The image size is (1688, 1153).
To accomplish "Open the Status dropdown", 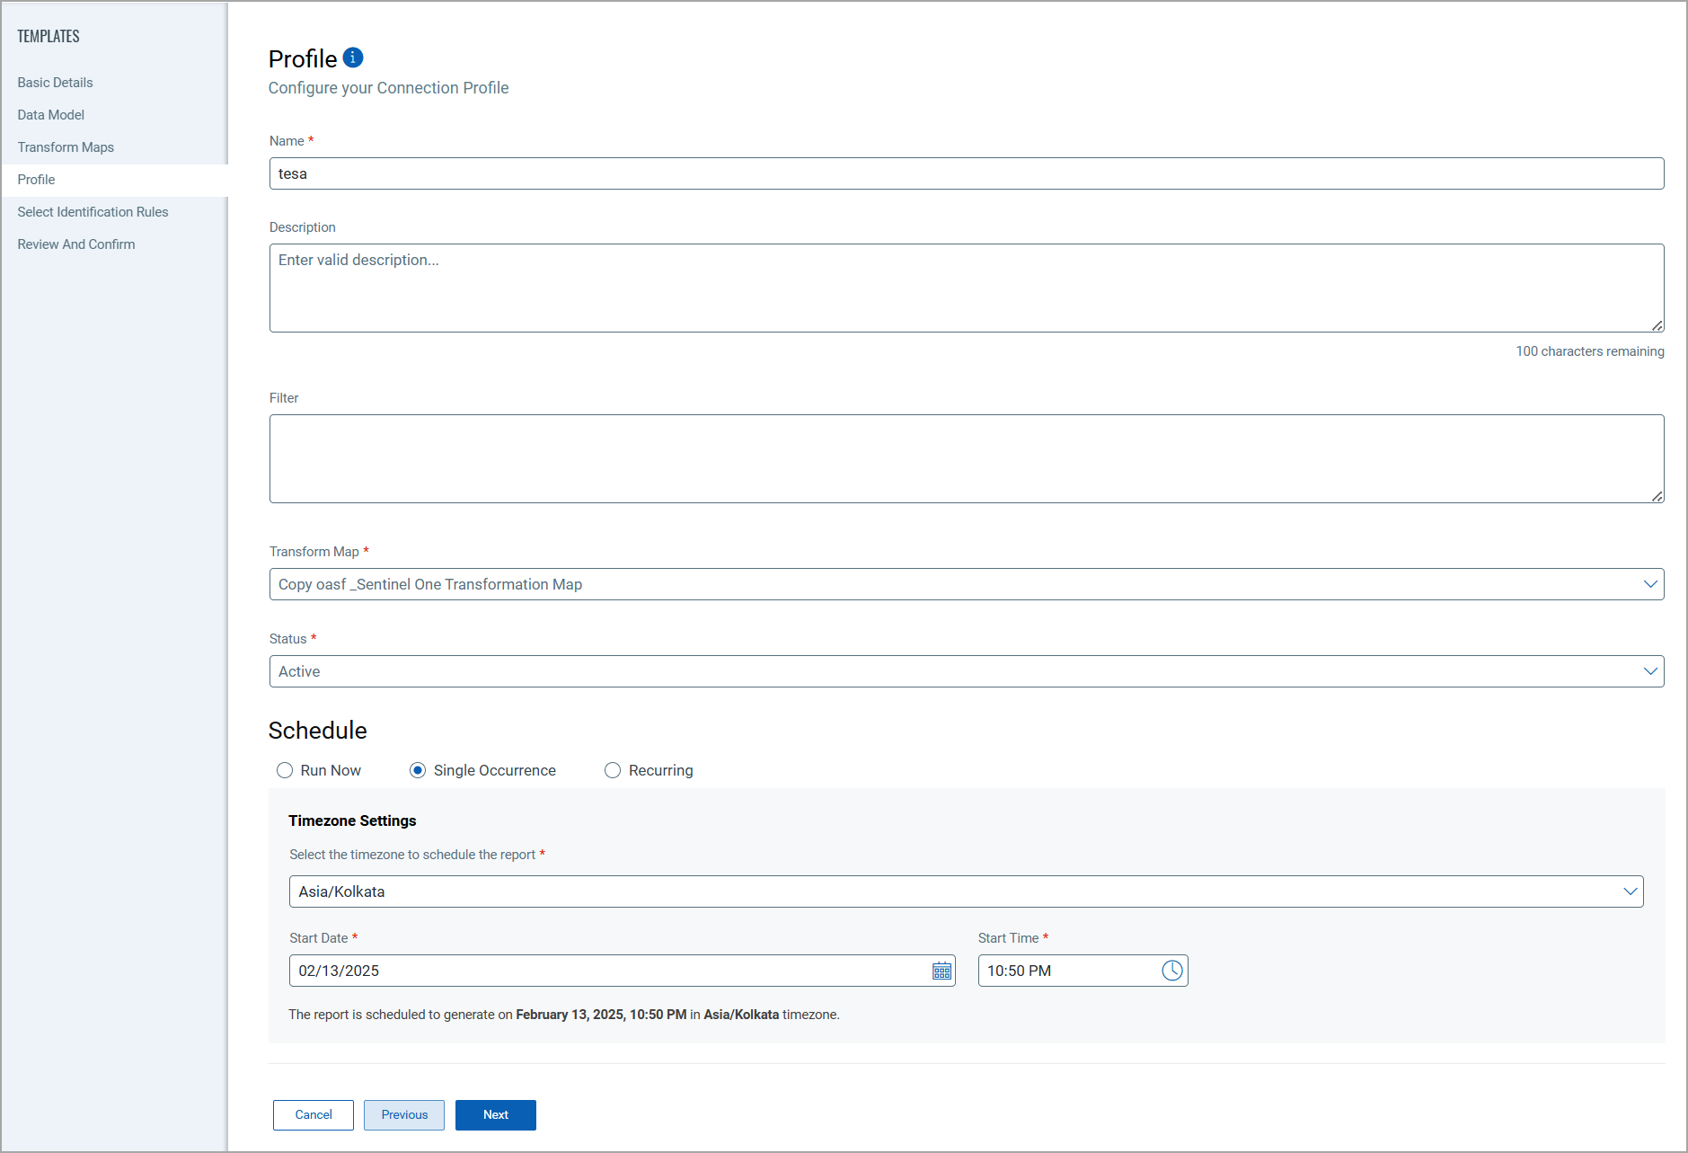I will coord(1649,671).
